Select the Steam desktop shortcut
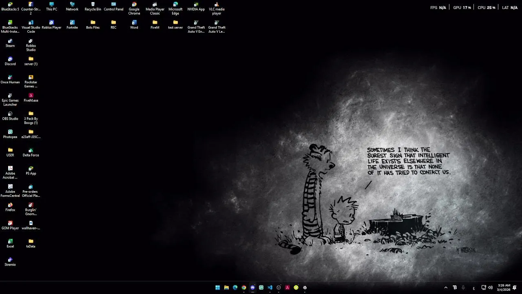Image resolution: width=522 pixels, height=294 pixels. click(x=10, y=43)
